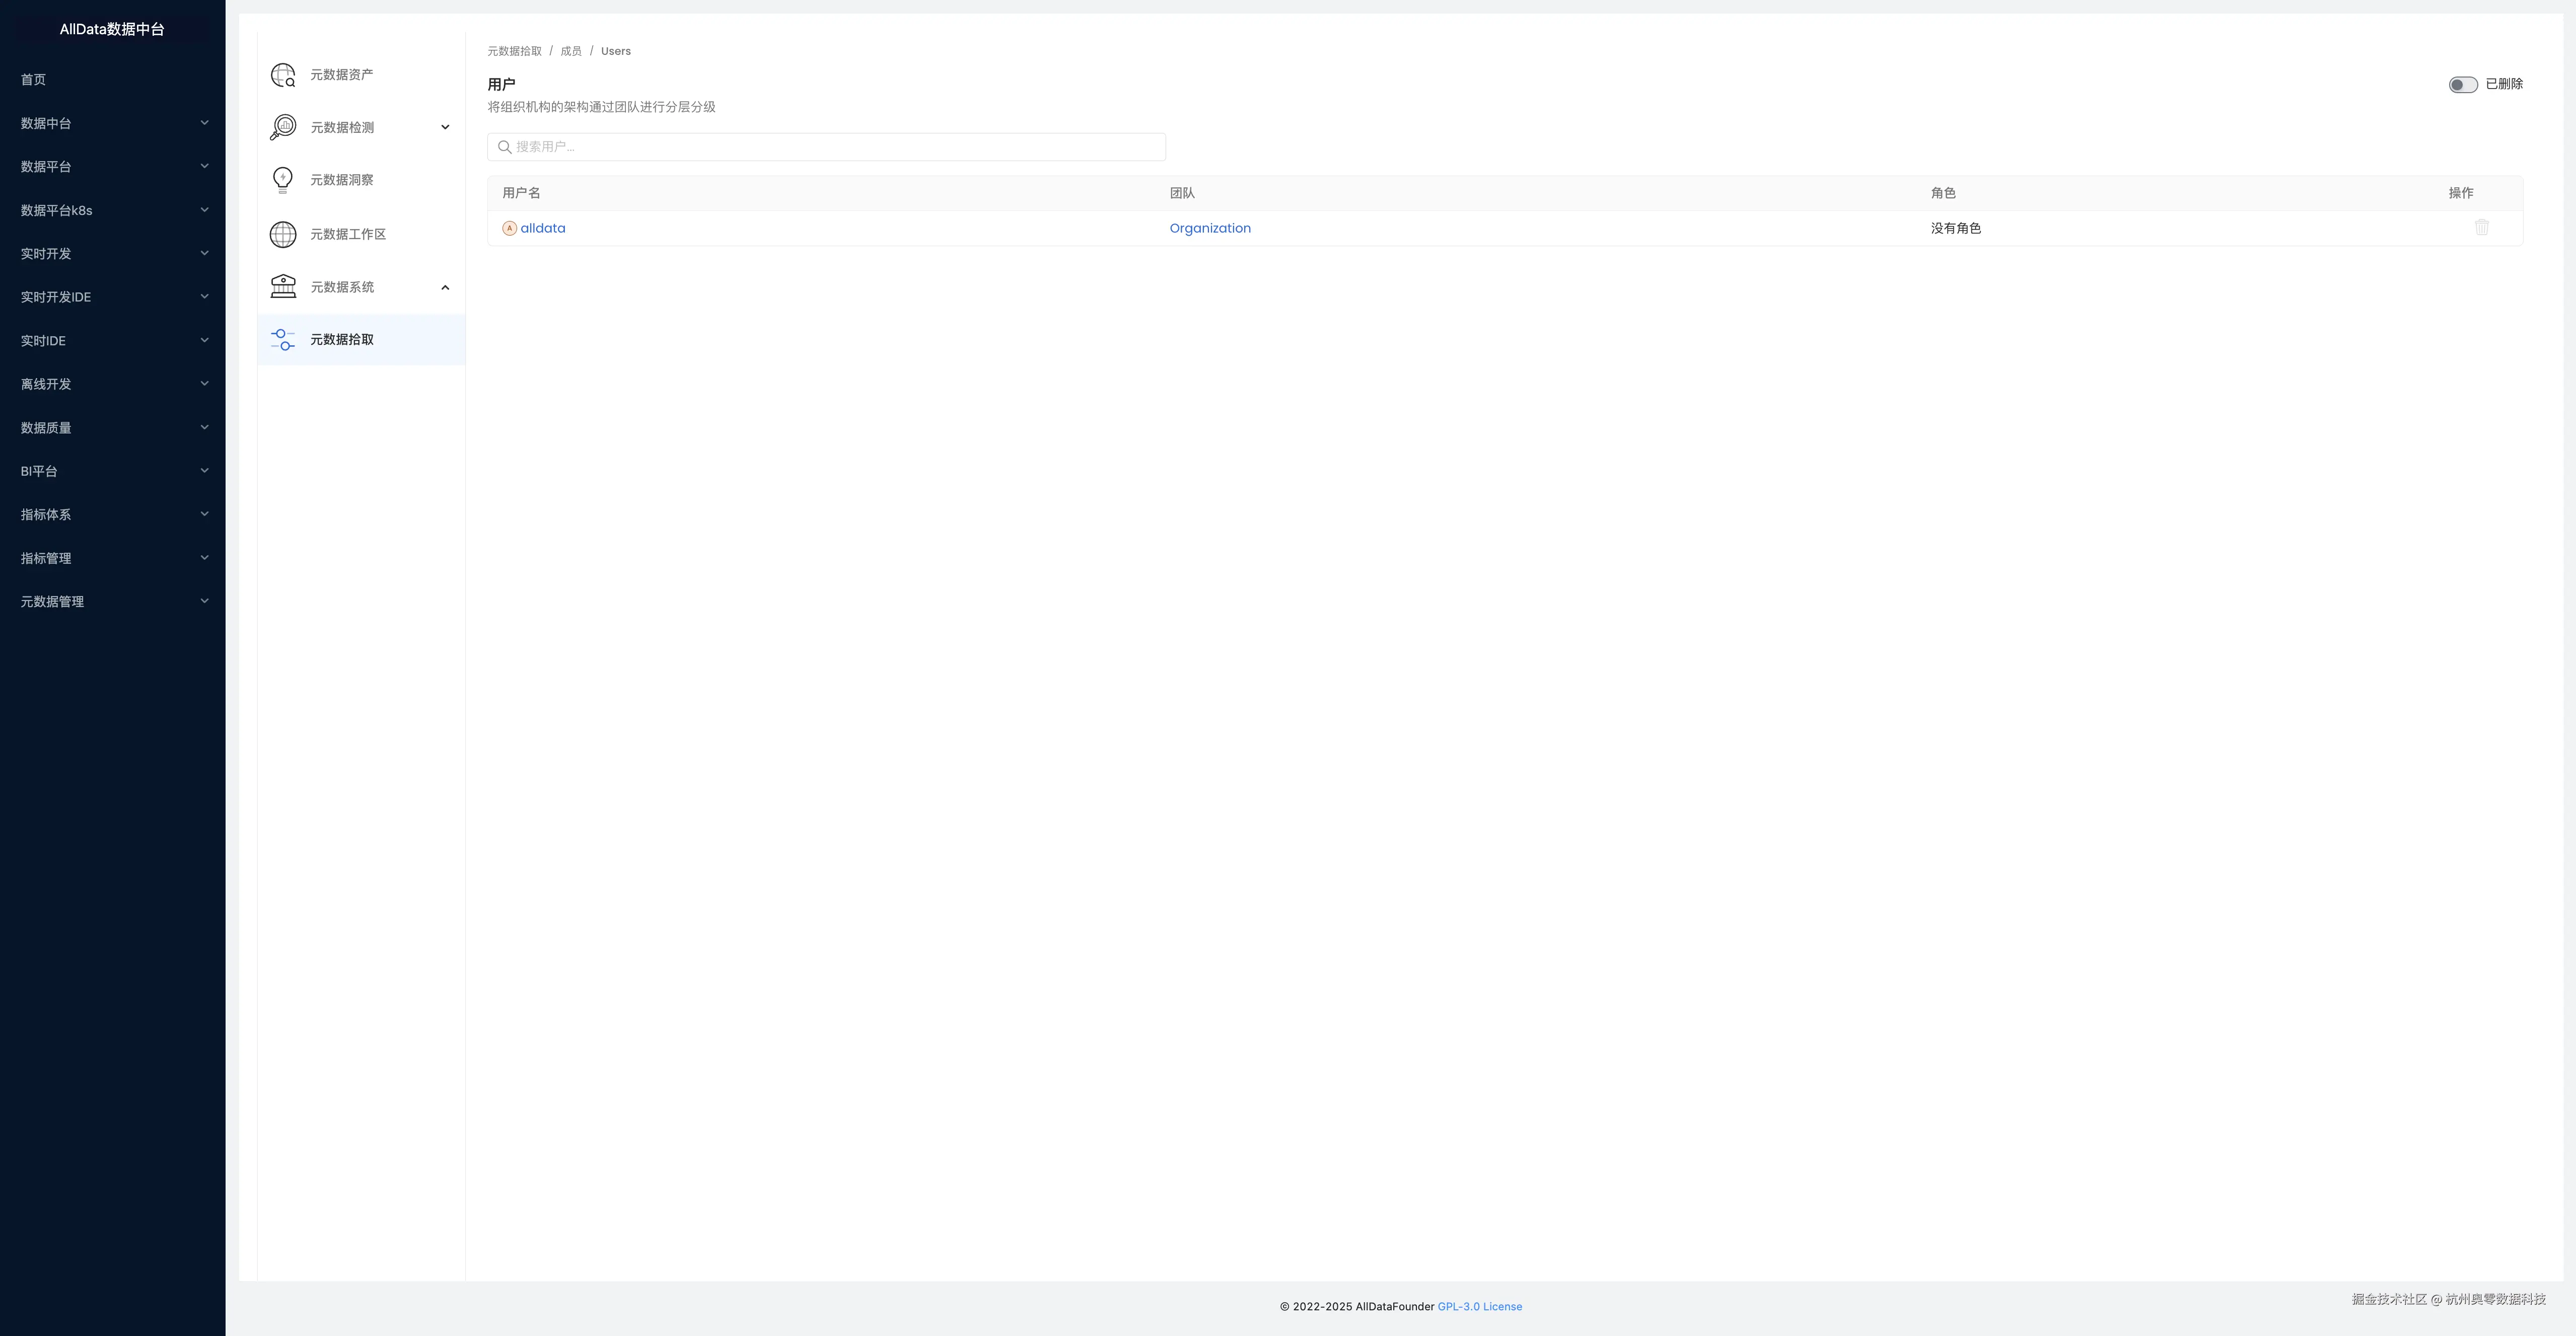Image resolution: width=2576 pixels, height=1336 pixels.
Task: Click the 元数据洞察 lightbulb icon
Action: pos(283,180)
